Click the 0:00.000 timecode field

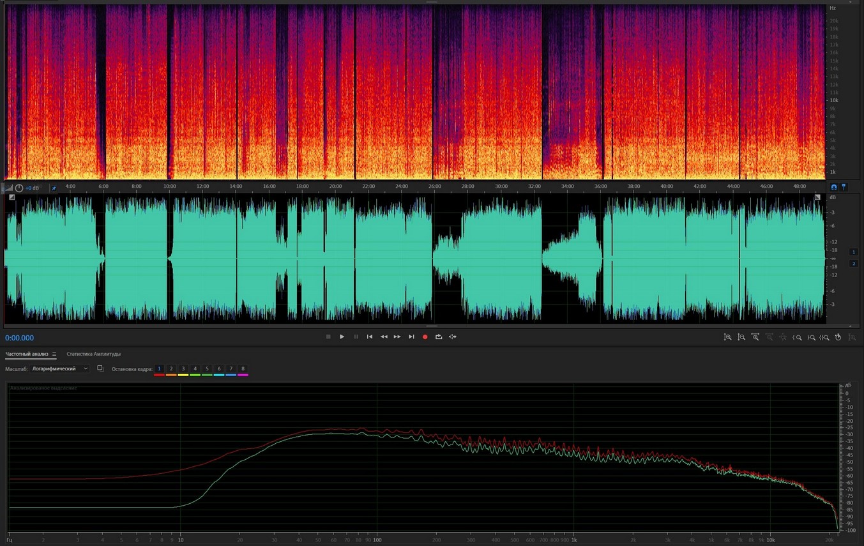20,338
